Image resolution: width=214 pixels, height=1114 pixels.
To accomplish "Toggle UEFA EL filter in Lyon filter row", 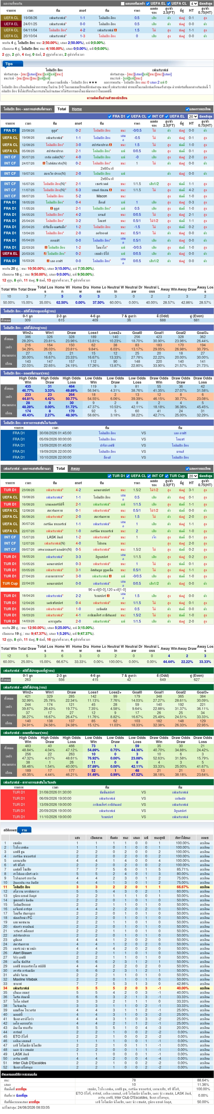I will [x=167, y=116].
